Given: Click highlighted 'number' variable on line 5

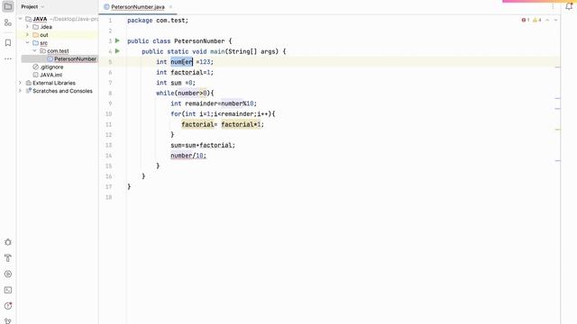Looking at the screenshot, I should coord(181,62).
